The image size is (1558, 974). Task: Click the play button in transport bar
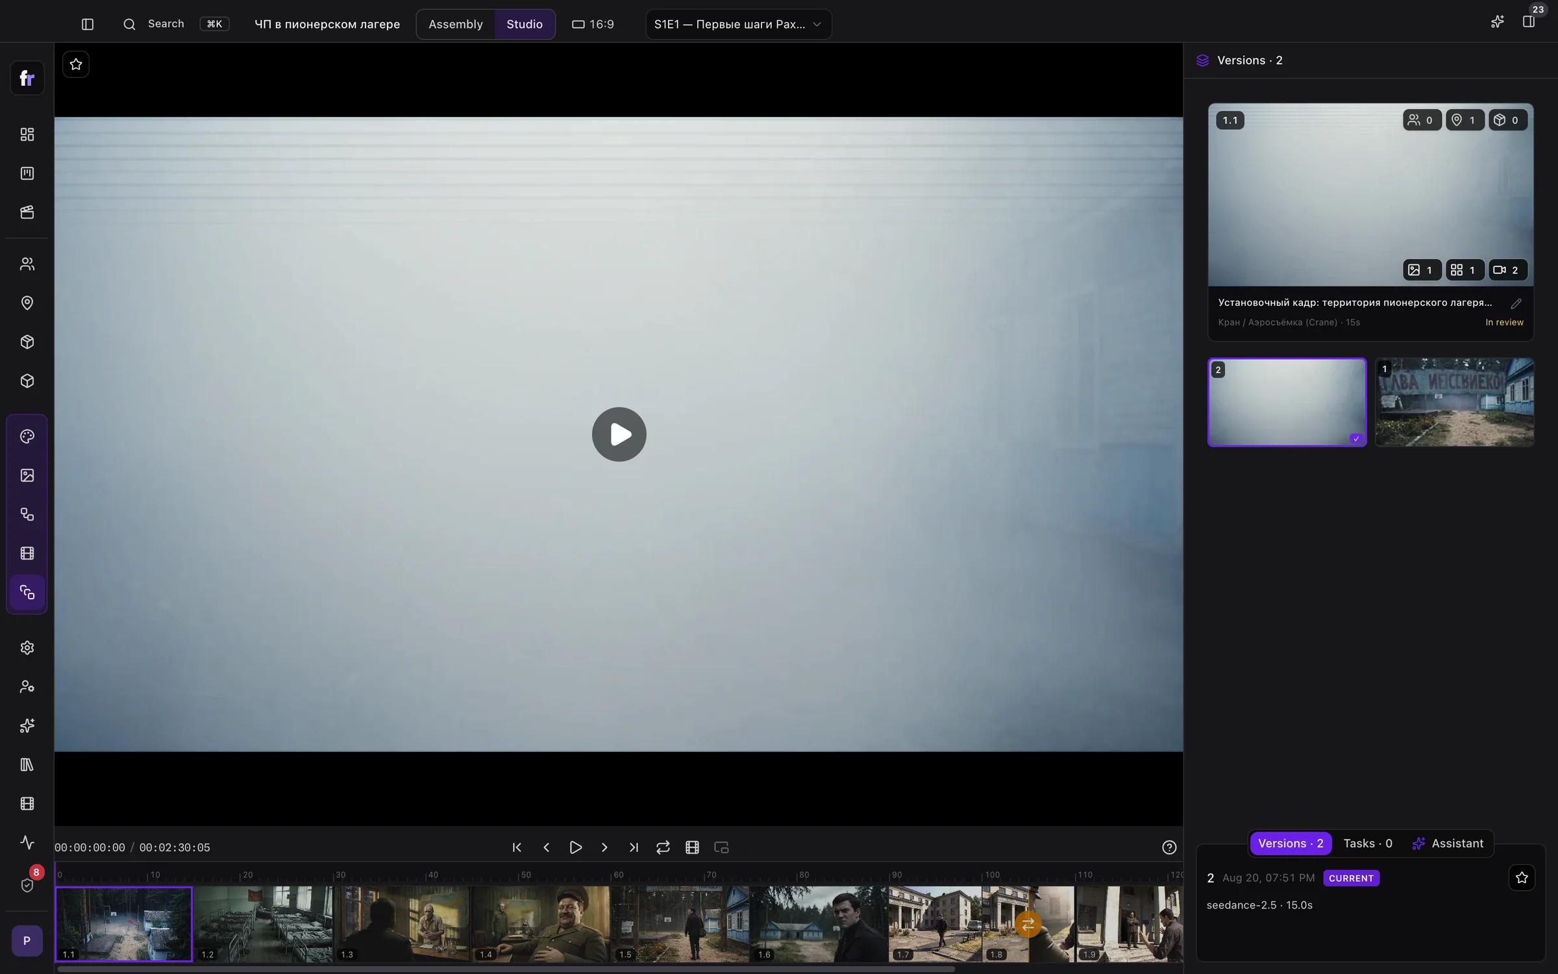(575, 847)
